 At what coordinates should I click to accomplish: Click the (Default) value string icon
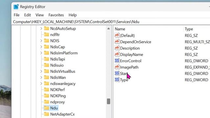[x=117, y=35]
